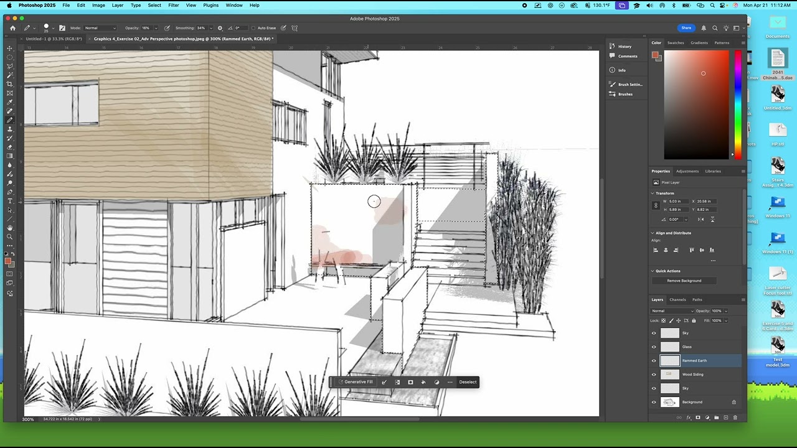
Task: Hide the Rammed Earth layer
Action: 654,360
